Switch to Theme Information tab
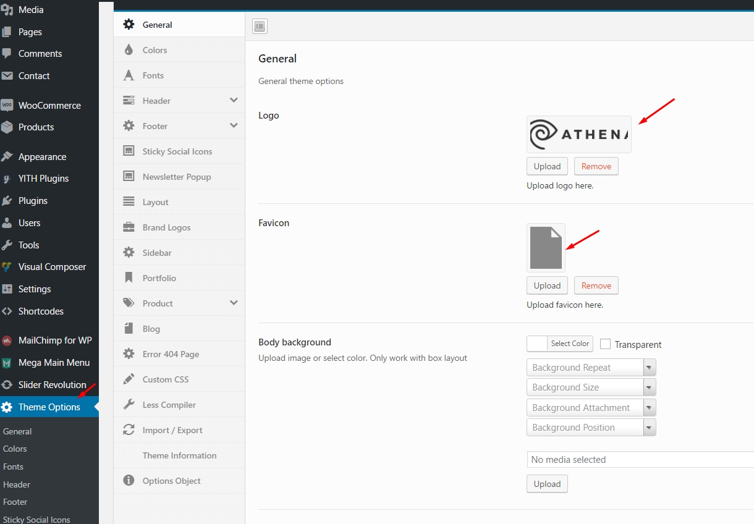Viewport: 754px width, 524px height. click(x=180, y=455)
